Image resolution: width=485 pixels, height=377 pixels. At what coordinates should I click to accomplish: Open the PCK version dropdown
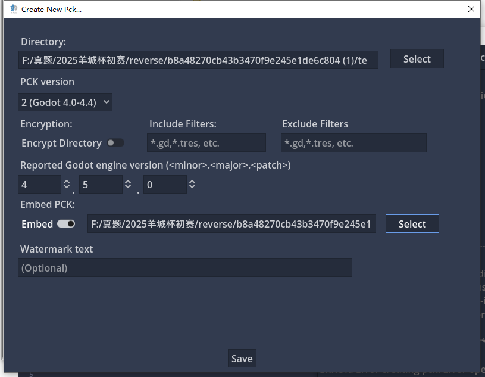(x=65, y=102)
